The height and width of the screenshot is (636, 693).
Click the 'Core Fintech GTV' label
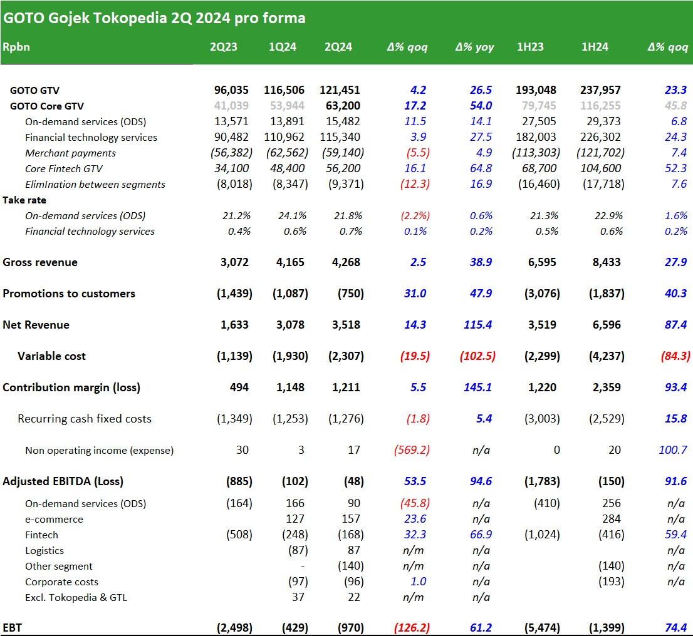click(64, 169)
